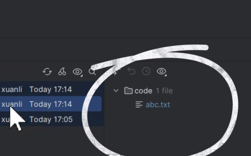Revert selected changes arrow icon
251x156 pixels.
pyautogui.click(x=131, y=71)
